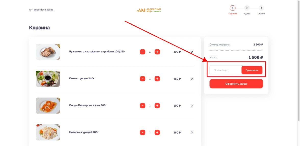Click product name Пицца Пепперони кусок 100г
This screenshot has height=146, width=300.
(x=88, y=105)
